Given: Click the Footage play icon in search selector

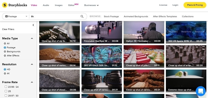Looking at the screenshot, I should 6,16.
